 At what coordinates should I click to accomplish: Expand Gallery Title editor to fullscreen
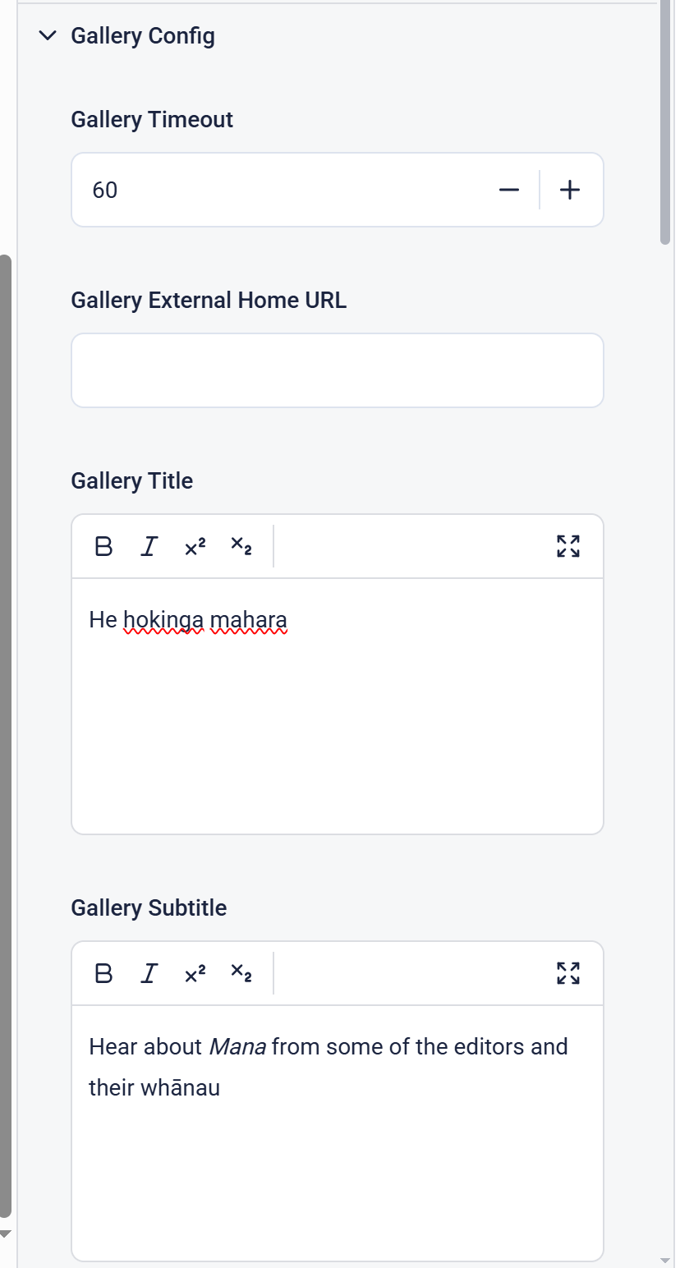click(568, 546)
